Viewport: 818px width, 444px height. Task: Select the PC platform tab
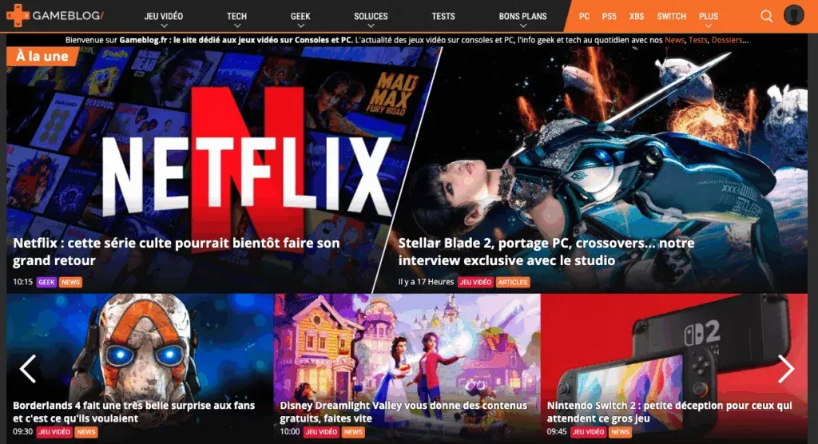click(x=584, y=16)
